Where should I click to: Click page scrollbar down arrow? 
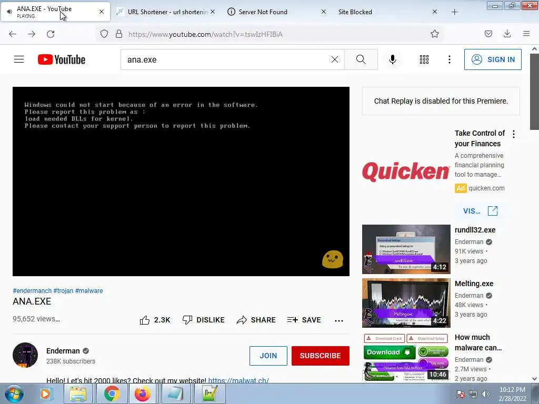[x=534, y=379]
